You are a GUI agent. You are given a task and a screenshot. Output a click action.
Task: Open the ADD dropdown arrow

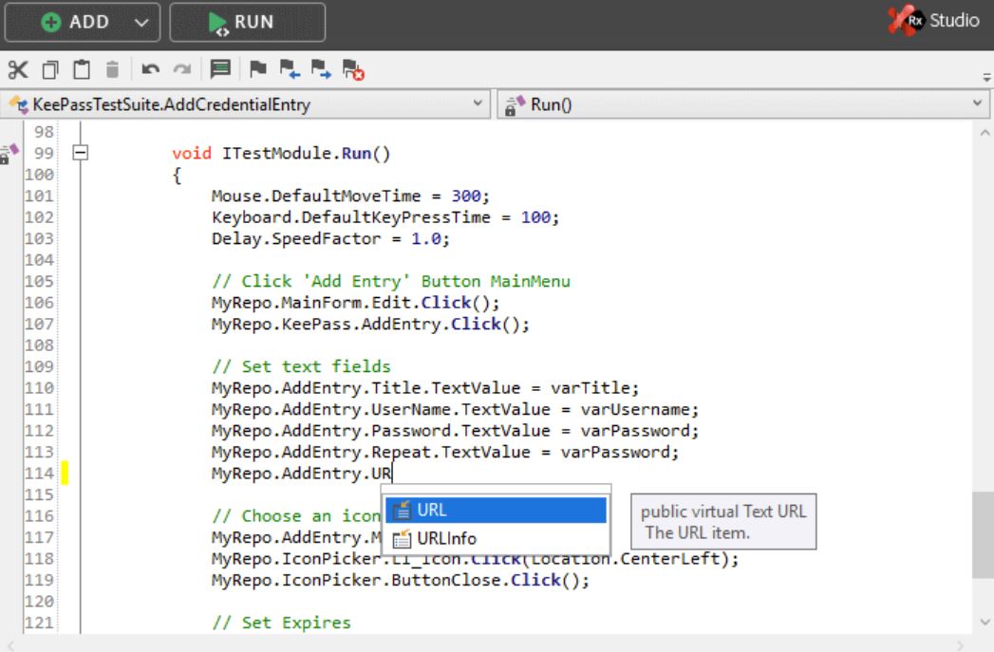click(141, 23)
